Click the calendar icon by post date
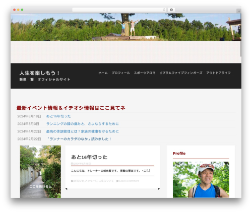 pyautogui.click(x=72, y=164)
